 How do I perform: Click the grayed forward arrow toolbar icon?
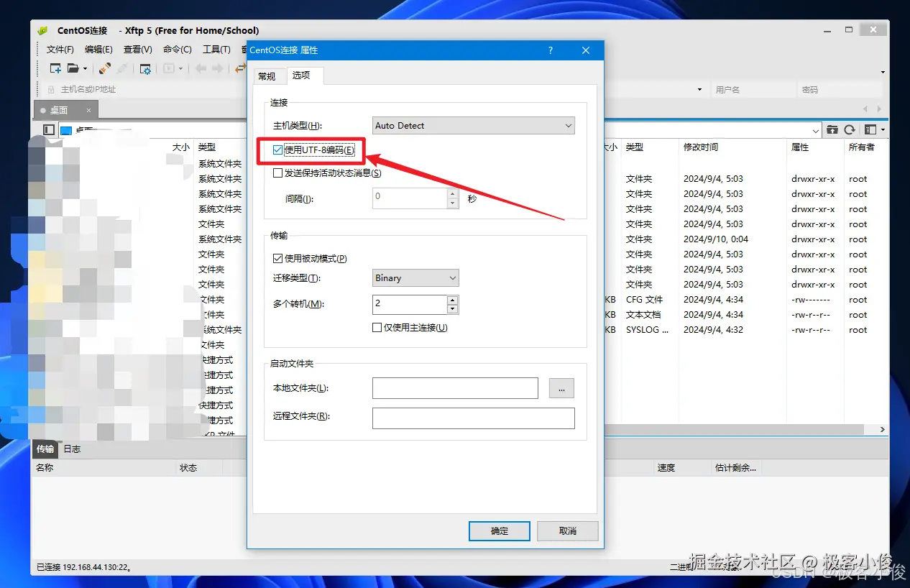tap(217, 69)
